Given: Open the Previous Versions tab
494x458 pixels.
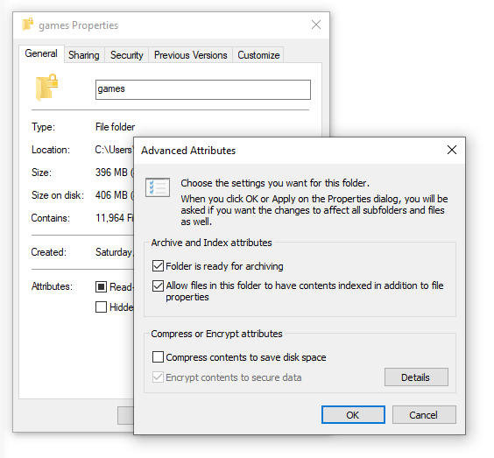Looking at the screenshot, I should point(190,55).
